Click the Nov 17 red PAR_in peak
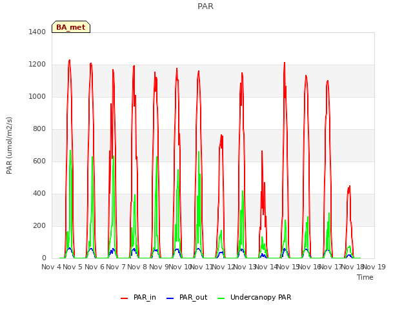This screenshot has width=413, height=310. tap(350, 186)
